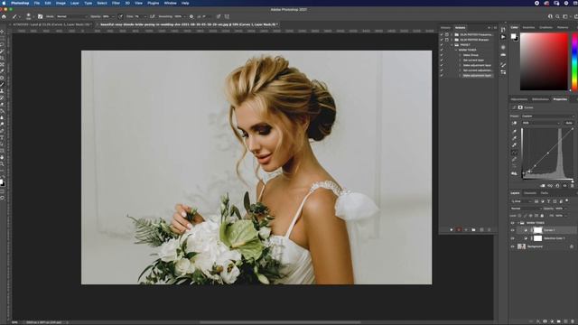Viewport: 578px width, 325px height.
Task: Click the on-image adjustment tool in Curves
Action: coord(514,123)
